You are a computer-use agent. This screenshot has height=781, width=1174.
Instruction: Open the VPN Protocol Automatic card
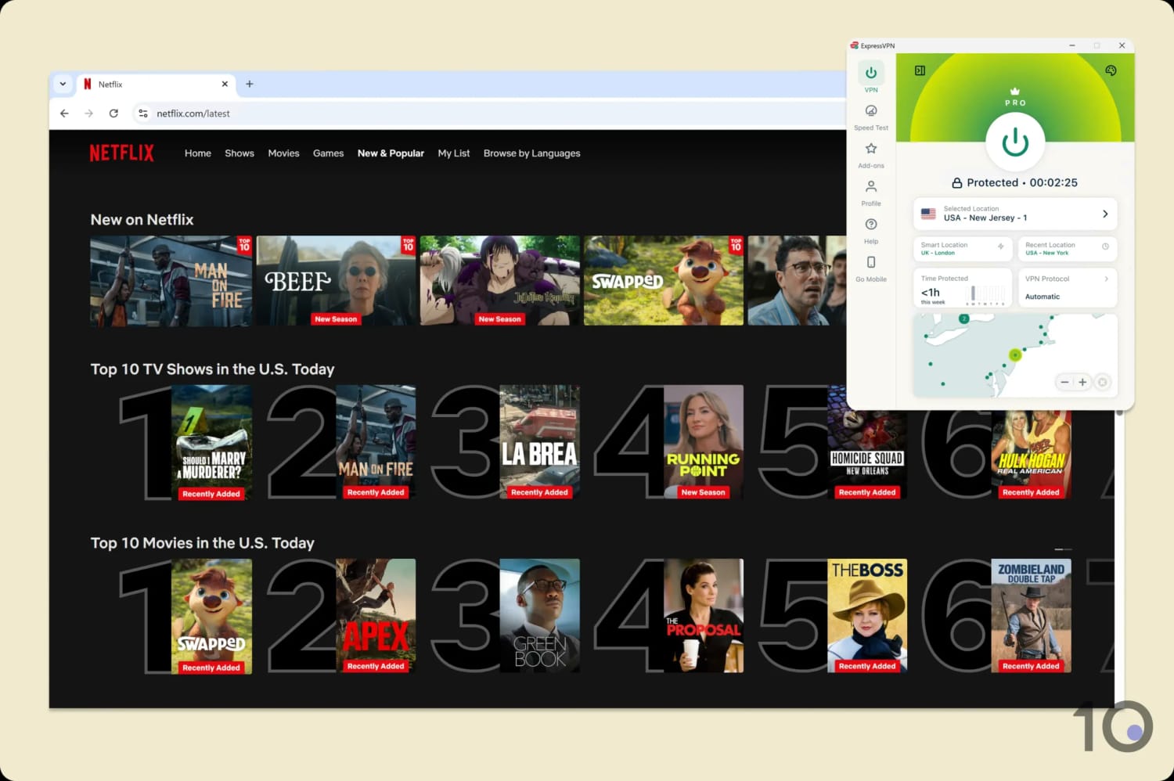pyautogui.click(x=1068, y=288)
